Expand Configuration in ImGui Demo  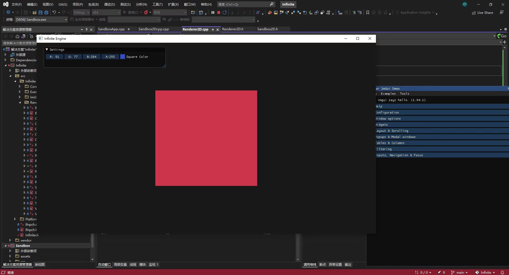(x=442, y=112)
